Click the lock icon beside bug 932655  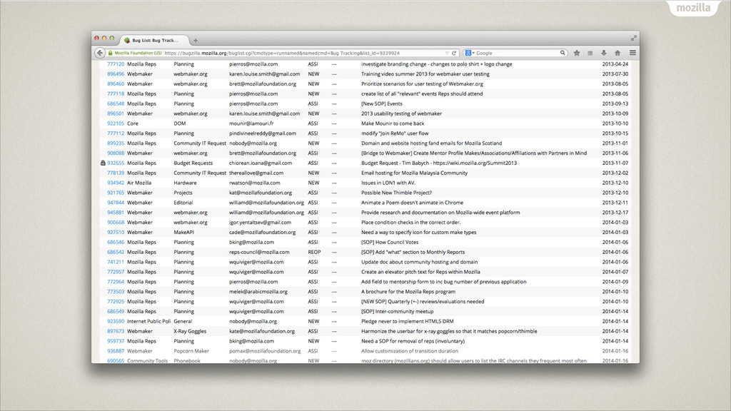tap(103, 163)
